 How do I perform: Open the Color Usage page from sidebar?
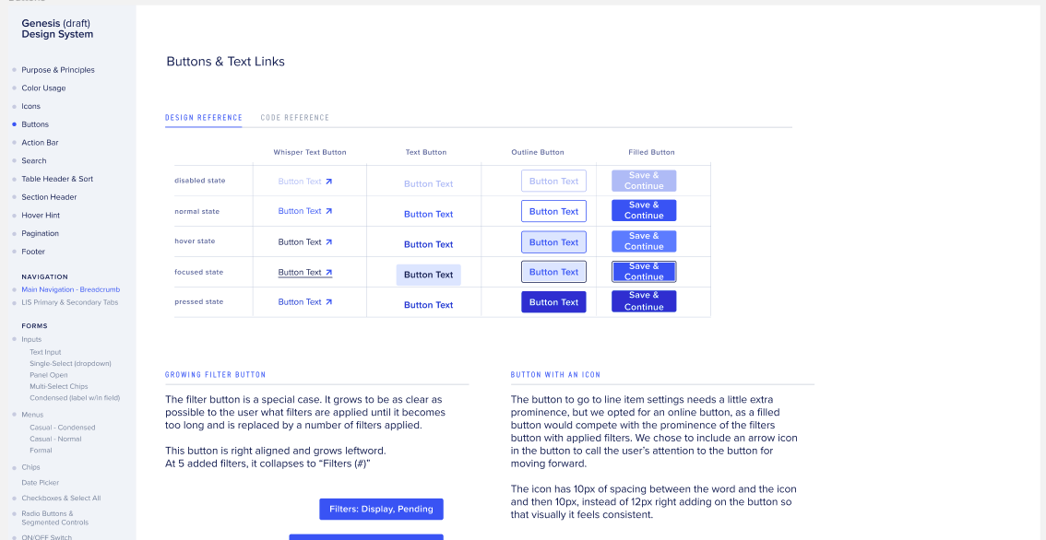tap(43, 88)
